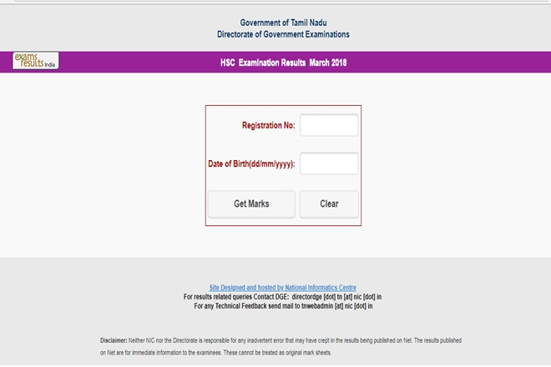
Task: Click the Exams Results India logo
Action: tap(35, 61)
